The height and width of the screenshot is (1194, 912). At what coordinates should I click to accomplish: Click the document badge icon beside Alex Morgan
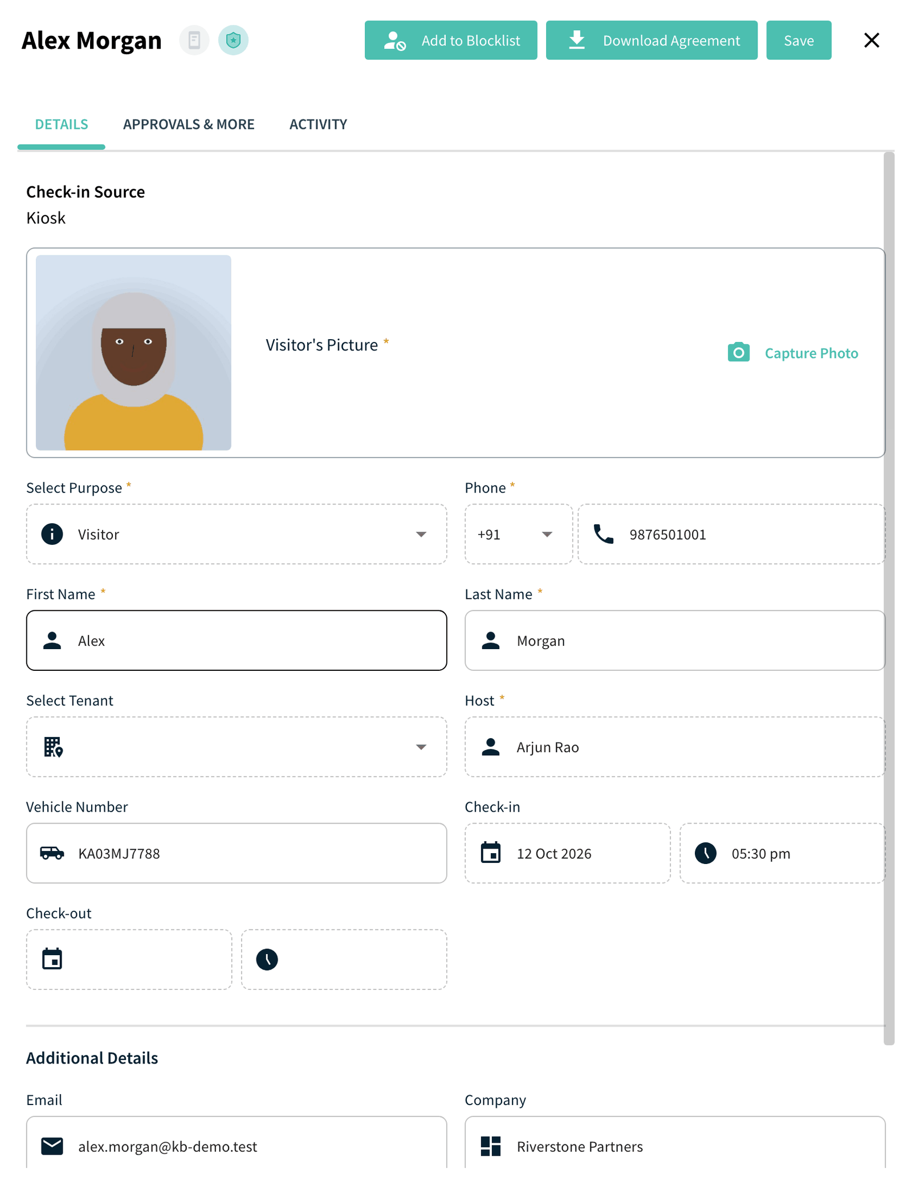(x=194, y=40)
